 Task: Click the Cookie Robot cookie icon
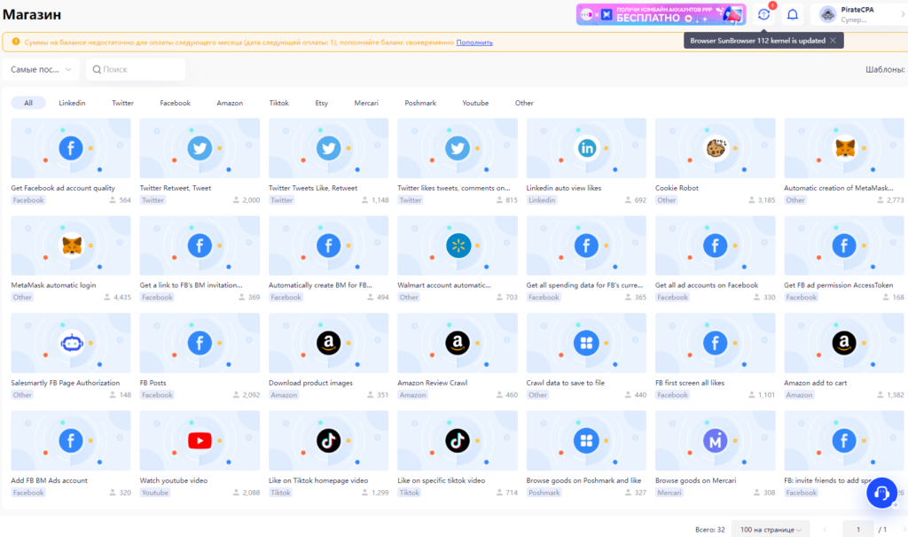pyautogui.click(x=716, y=148)
